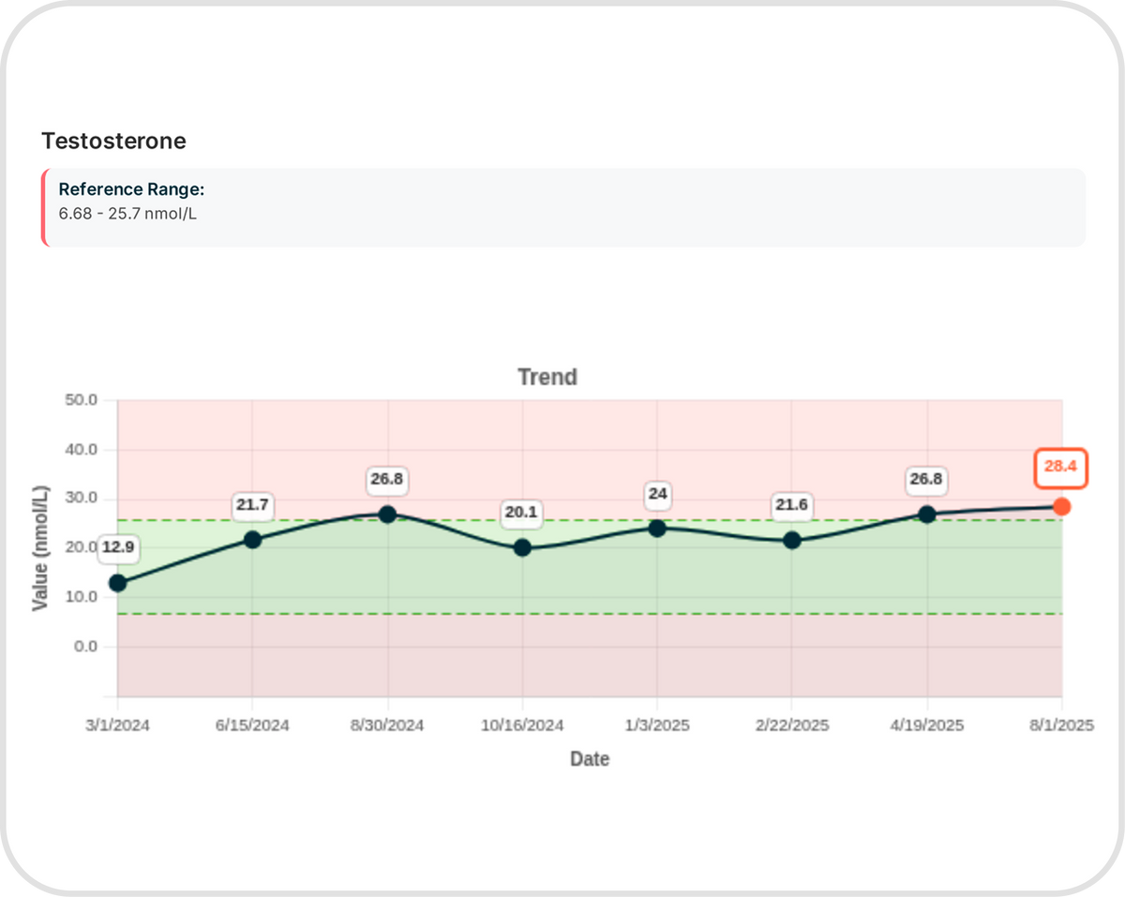Click the 1/3/2025 date axis label
This screenshot has width=1125, height=897.
tap(657, 725)
